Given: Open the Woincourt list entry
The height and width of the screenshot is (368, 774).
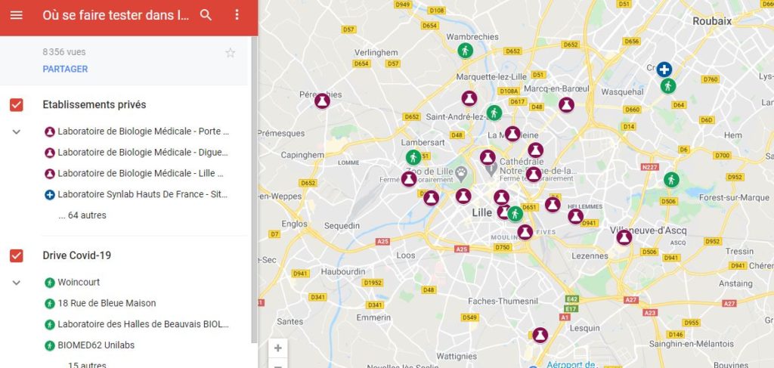Looking at the screenshot, I should [79, 282].
